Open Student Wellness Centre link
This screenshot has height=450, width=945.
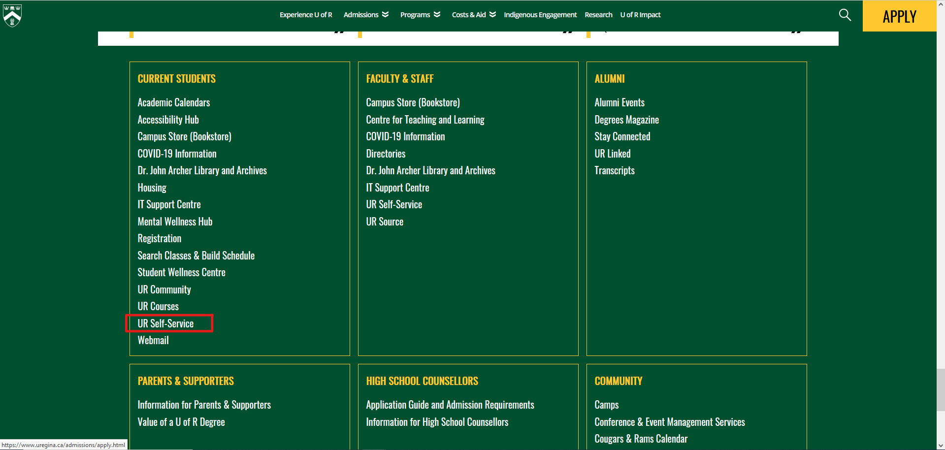pyautogui.click(x=182, y=272)
